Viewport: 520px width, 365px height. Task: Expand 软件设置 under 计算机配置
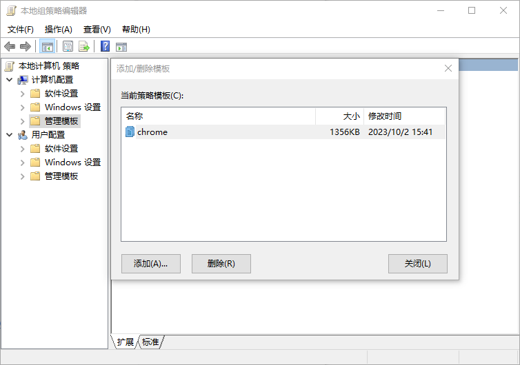point(23,94)
